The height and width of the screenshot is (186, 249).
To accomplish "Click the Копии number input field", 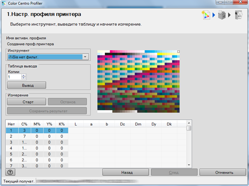I will pyautogui.click(x=14, y=77).
